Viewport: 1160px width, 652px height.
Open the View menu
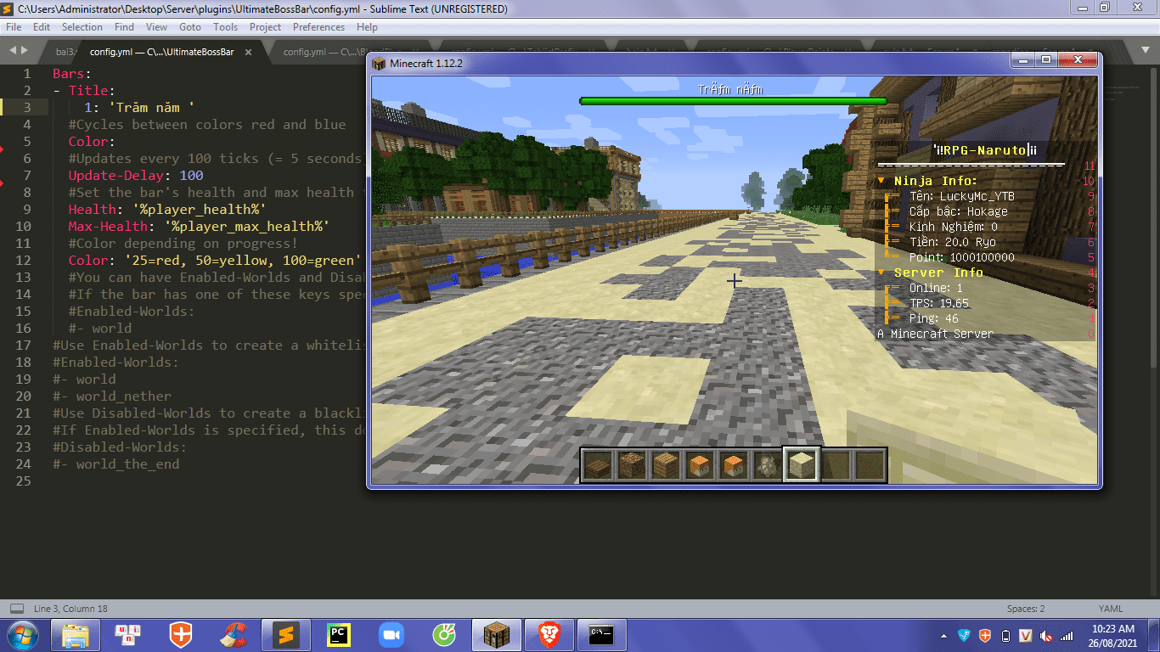click(156, 27)
